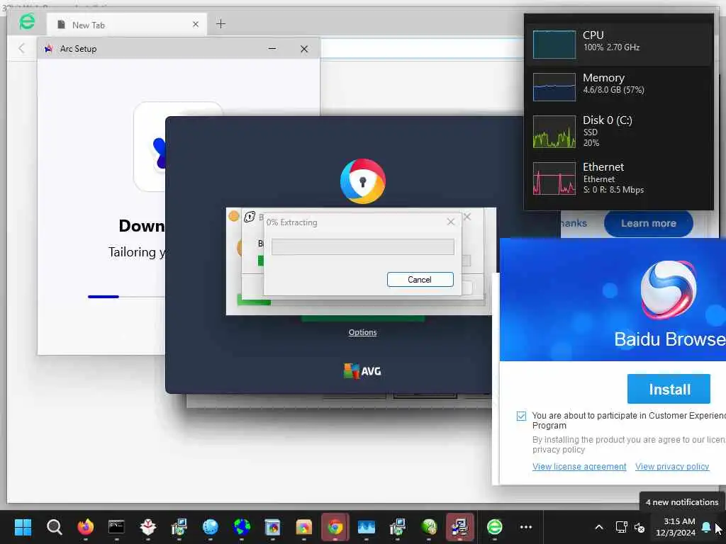Click the muted volume tray icon

[x=640, y=527]
